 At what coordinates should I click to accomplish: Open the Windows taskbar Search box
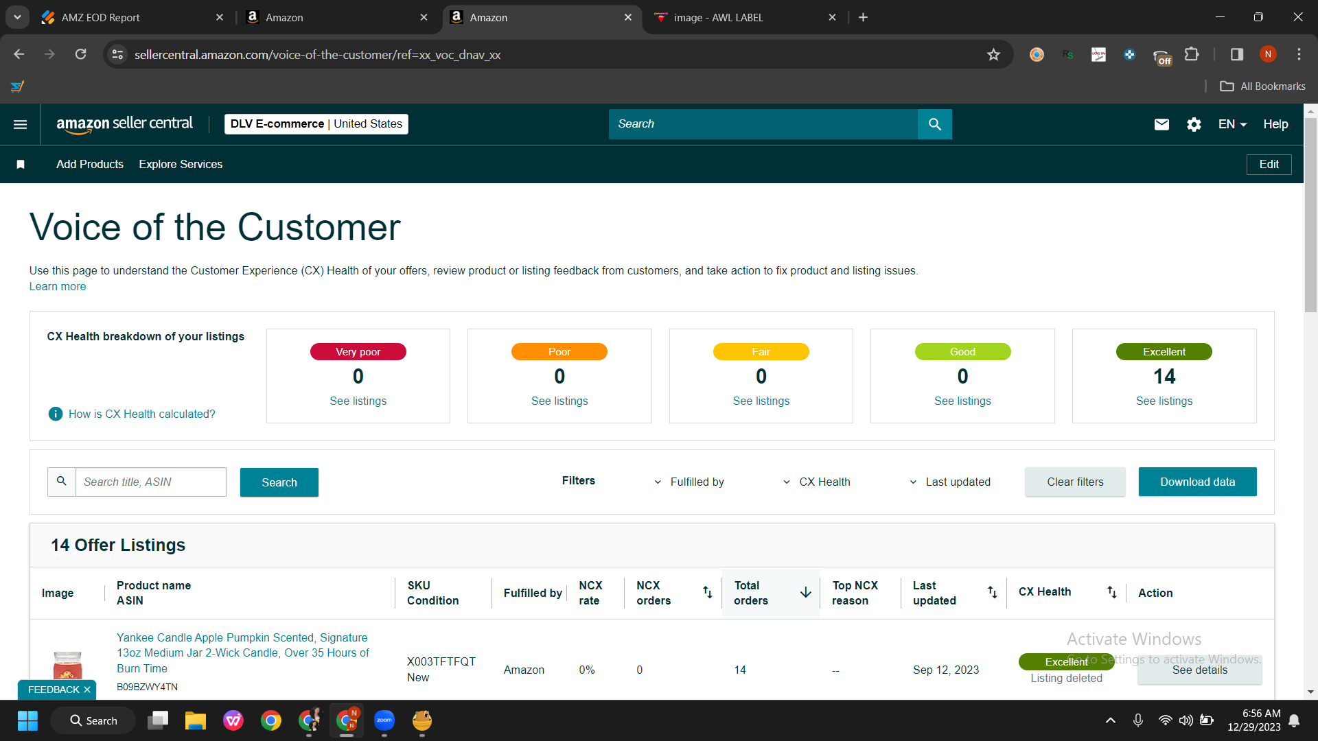point(93,720)
